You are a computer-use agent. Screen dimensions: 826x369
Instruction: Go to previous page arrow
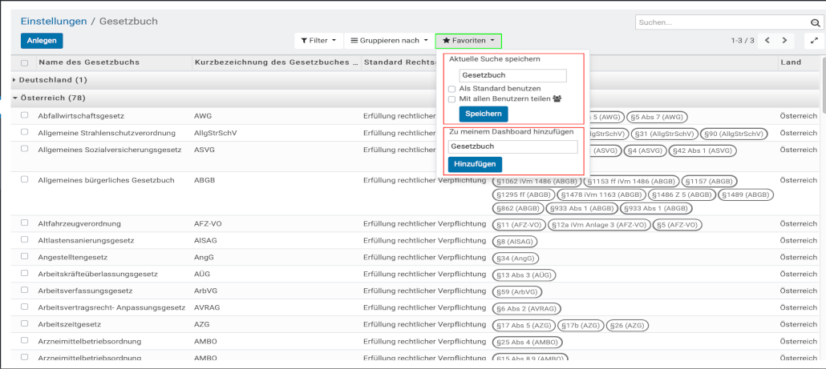(x=767, y=40)
